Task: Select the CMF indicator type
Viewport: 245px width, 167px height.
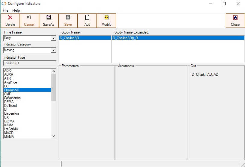Action: point(8,94)
